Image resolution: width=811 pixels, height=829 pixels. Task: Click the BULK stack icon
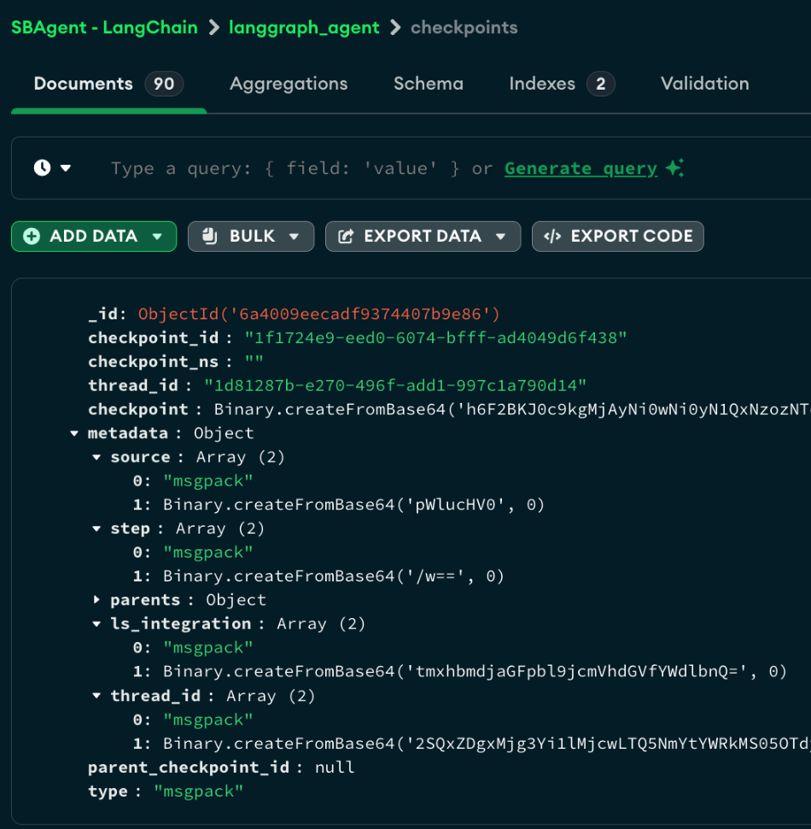209,236
